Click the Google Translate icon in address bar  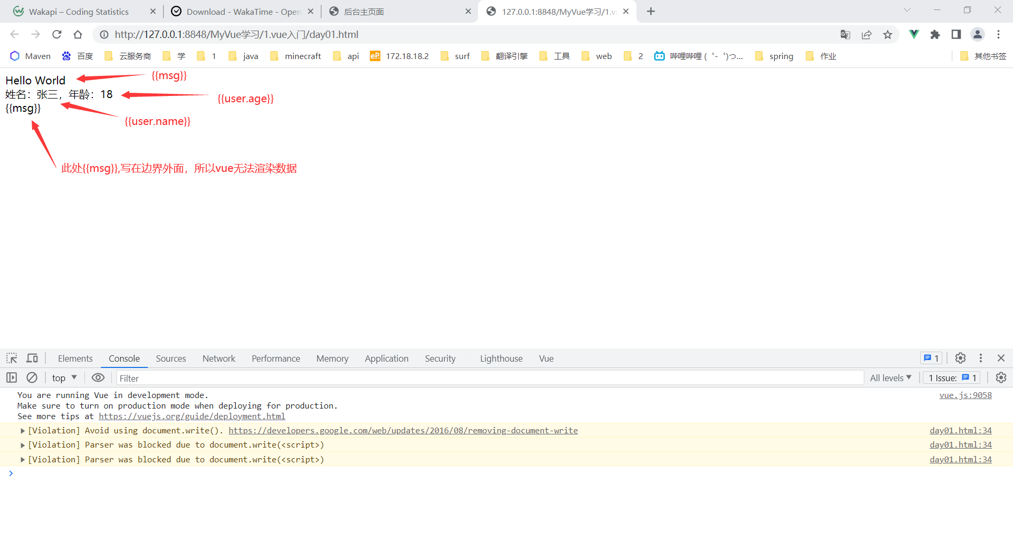845,34
